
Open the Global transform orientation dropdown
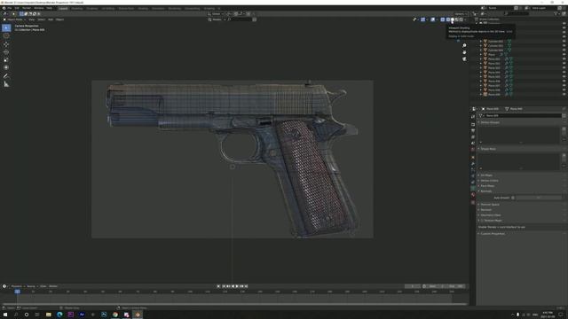[217, 14]
